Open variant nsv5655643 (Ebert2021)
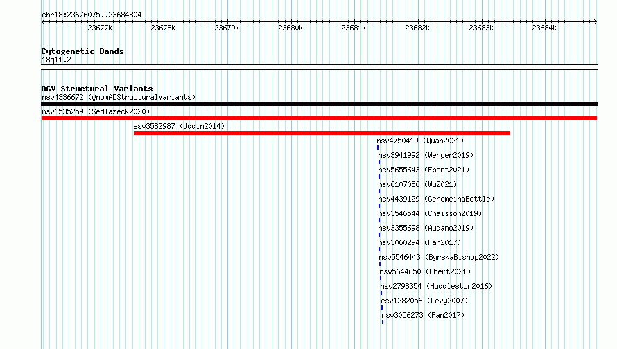 pos(424,170)
